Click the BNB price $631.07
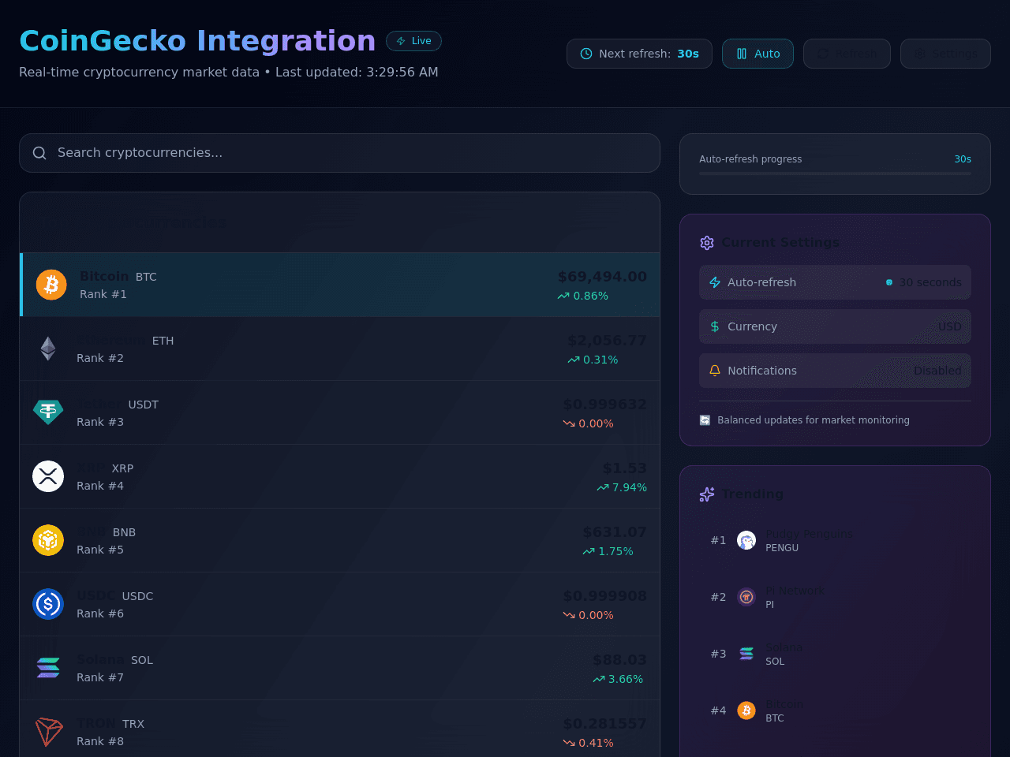The height and width of the screenshot is (757, 1010). click(615, 532)
